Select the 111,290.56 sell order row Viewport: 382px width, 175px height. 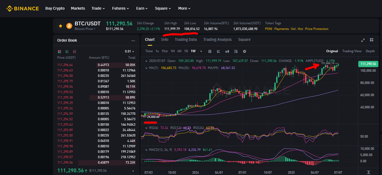click(x=96, y=163)
